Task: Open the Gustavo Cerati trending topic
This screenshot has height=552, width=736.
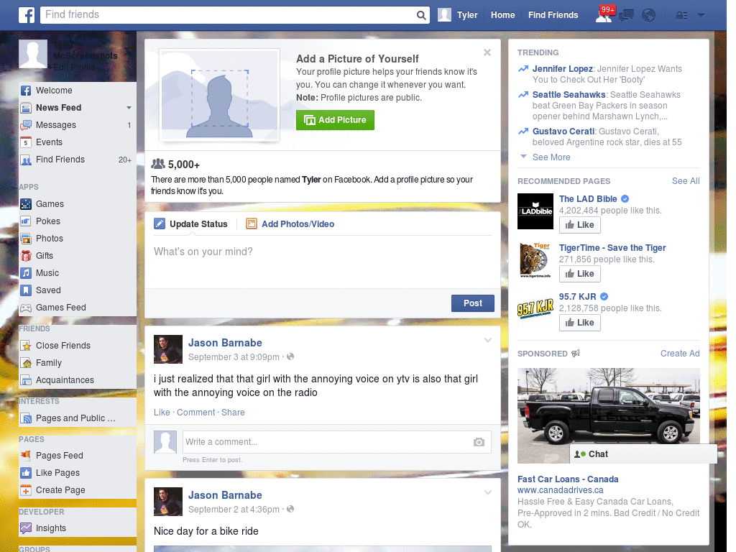Action: click(563, 132)
